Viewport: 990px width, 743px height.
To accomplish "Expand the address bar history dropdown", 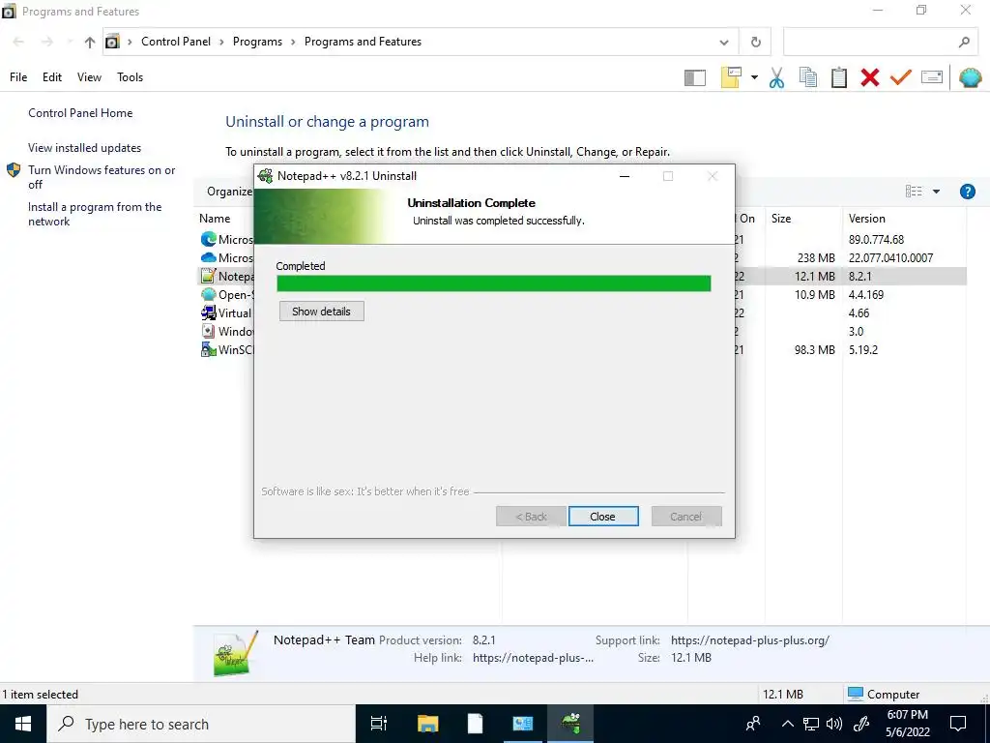I will (x=724, y=43).
